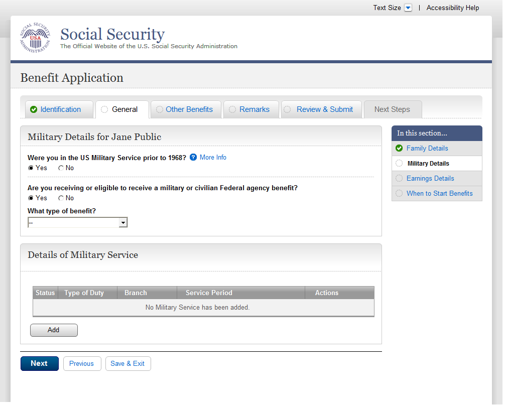Click the Accessibility Help link

pos(453,8)
